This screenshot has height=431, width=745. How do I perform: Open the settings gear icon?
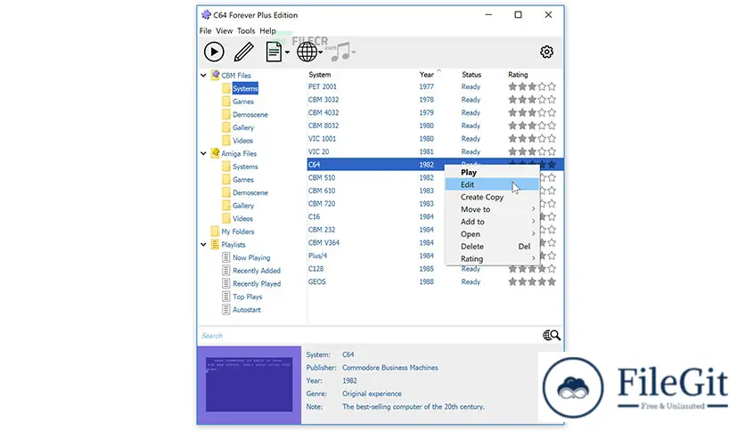(547, 52)
